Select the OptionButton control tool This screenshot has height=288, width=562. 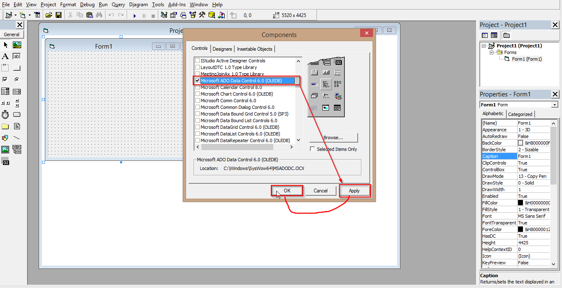click(17, 79)
